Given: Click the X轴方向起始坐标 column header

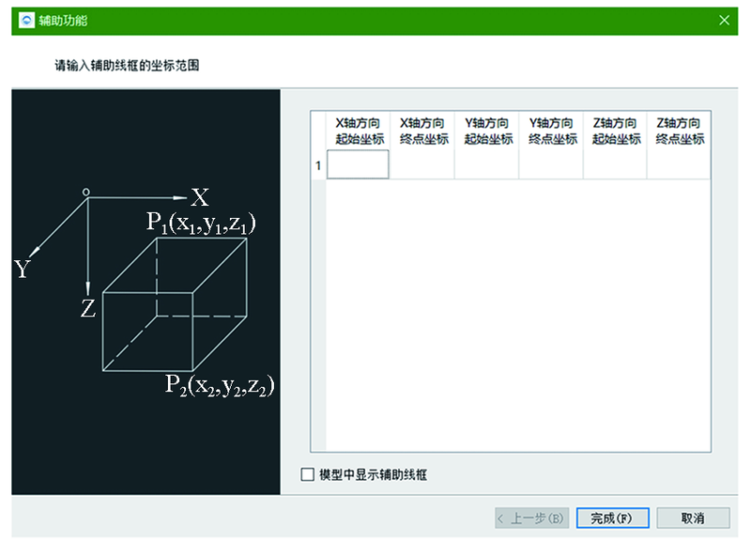Looking at the screenshot, I should coord(359,131).
